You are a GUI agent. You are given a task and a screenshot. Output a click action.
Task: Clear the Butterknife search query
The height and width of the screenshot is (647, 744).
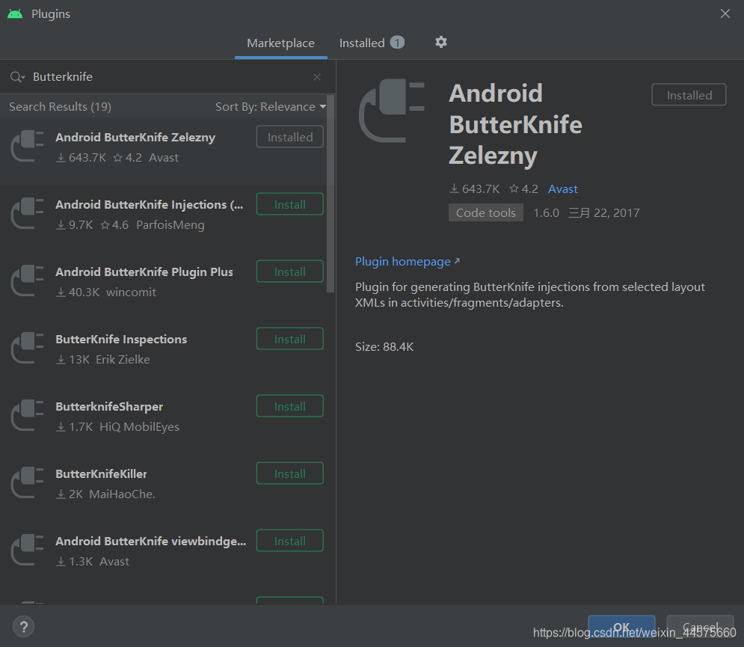[x=316, y=76]
